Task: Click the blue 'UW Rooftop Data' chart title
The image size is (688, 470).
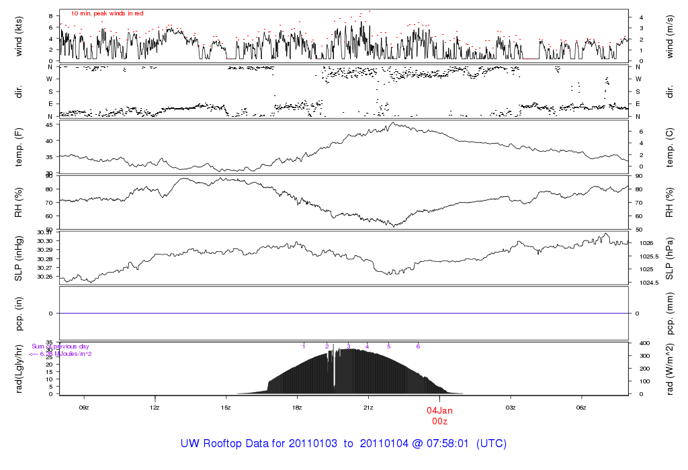Action: click(x=343, y=444)
